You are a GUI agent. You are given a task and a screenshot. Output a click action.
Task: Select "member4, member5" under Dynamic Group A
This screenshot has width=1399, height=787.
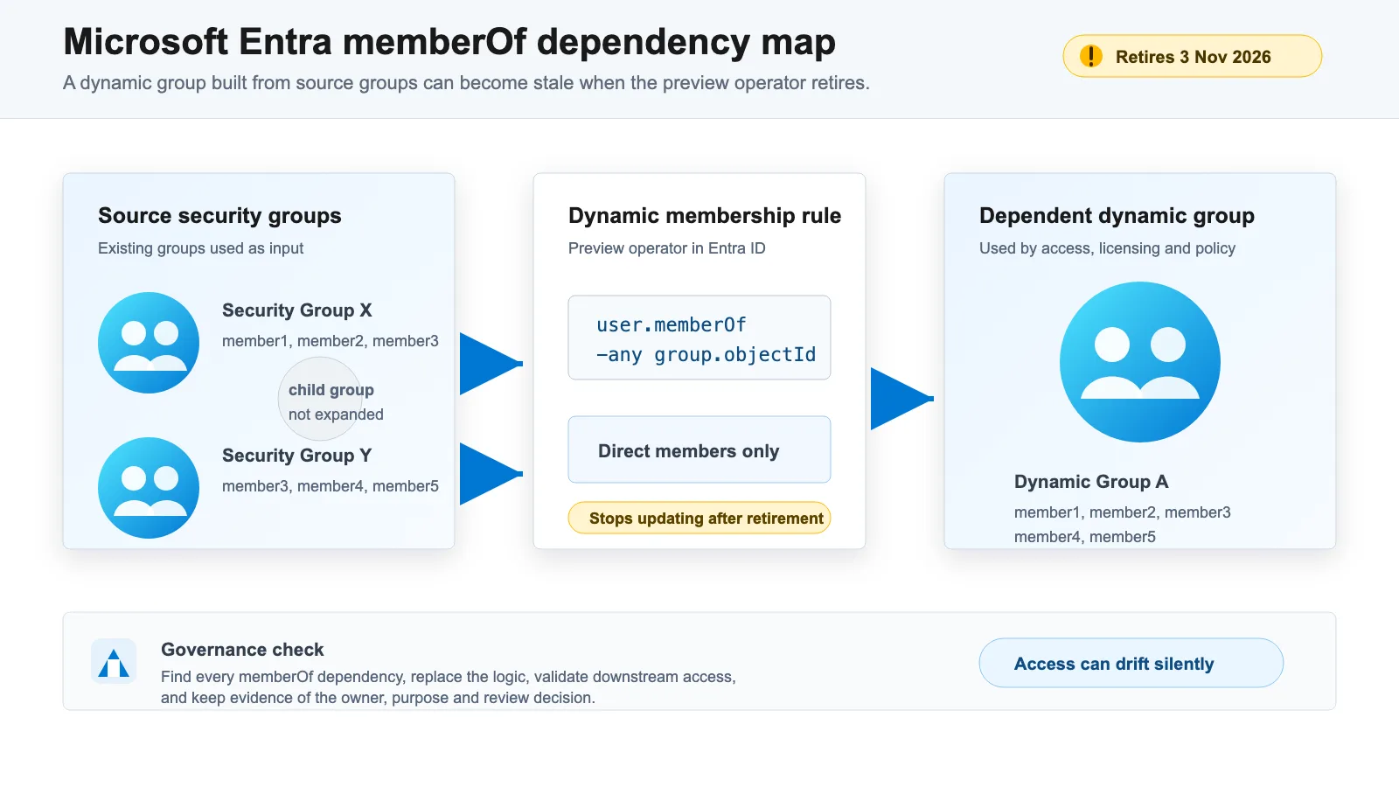1085,537
